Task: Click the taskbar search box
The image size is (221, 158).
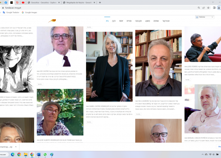Action: [x=4, y=155]
